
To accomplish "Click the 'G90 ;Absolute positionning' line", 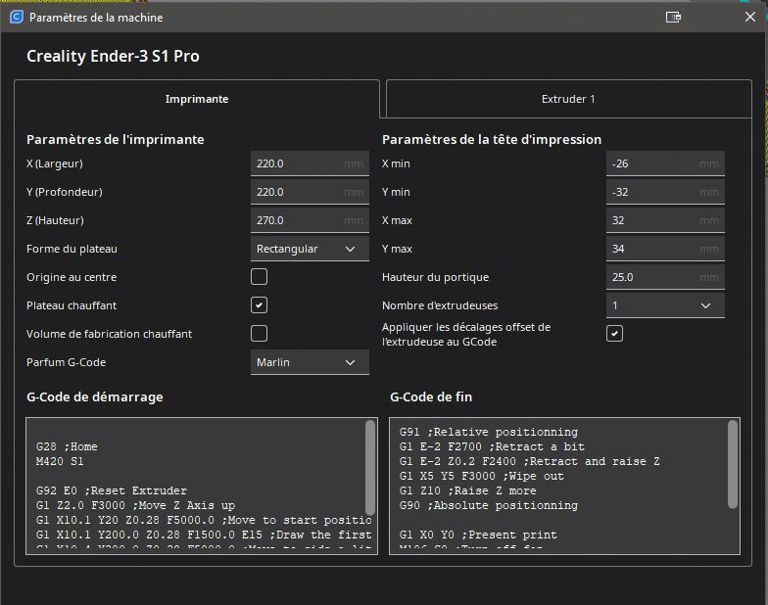I will click(x=488, y=505).
